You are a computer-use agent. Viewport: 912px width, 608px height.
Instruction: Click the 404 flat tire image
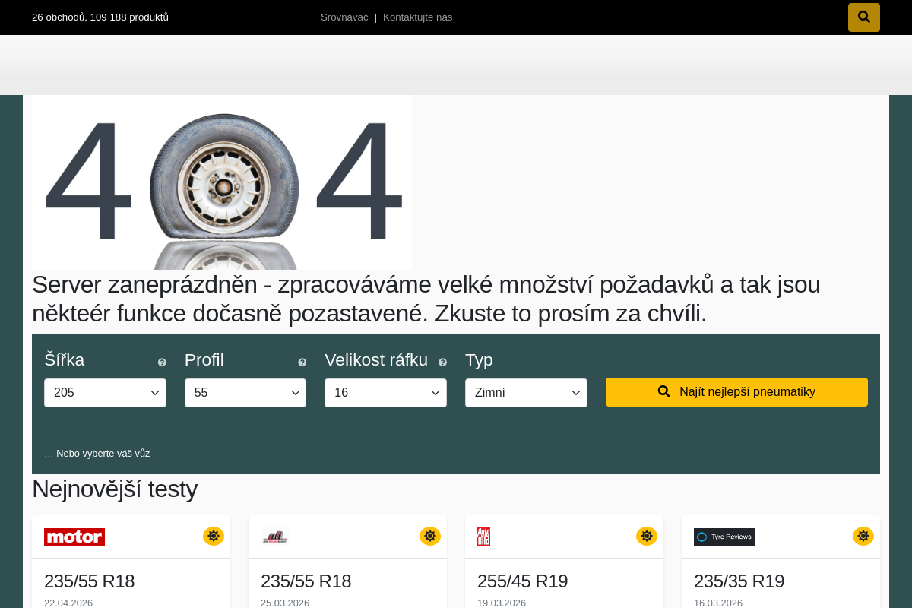[222, 182]
